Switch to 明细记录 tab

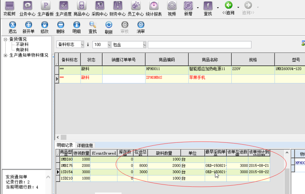point(65,145)
